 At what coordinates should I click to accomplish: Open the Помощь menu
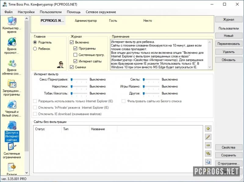coord(74,12)
